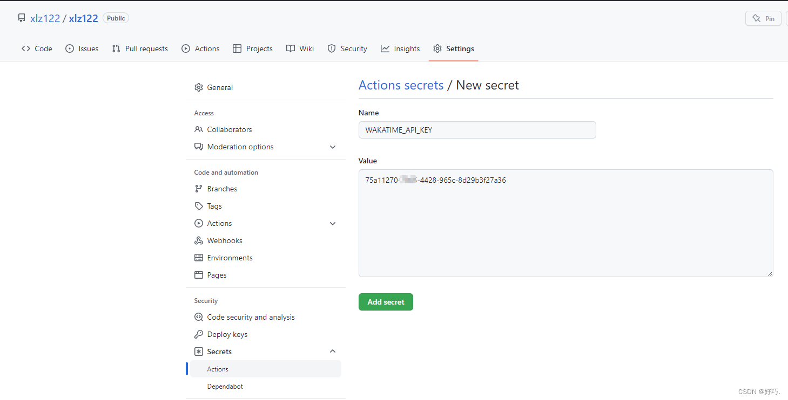Open Deploy keys settings
The height and width of the screenshot is (400, 788).
[x=266, y=334]
